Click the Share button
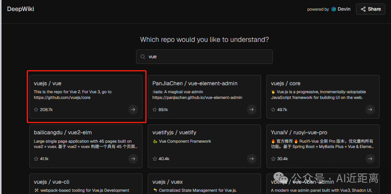Image resolution: width=391 pixels, height=194 pixels. (370, 9)
